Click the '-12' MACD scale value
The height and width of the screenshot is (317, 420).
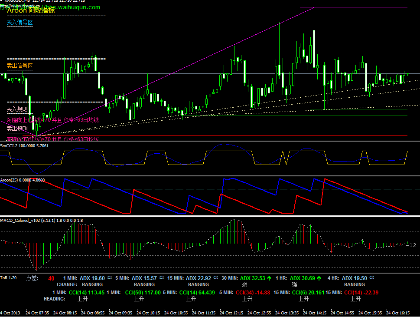pos(411,245)
